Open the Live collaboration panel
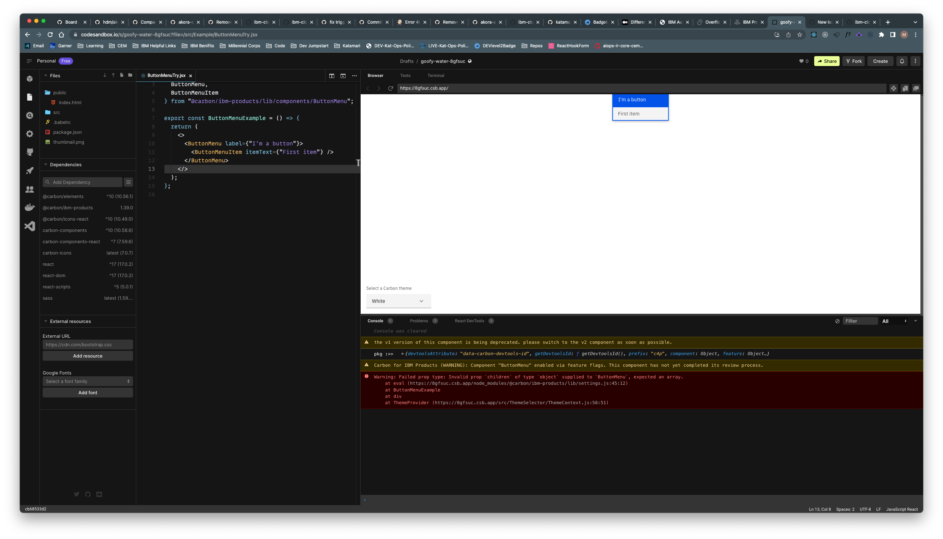The width and height of the screenshot is (943, 539). (x=29, y=190)
